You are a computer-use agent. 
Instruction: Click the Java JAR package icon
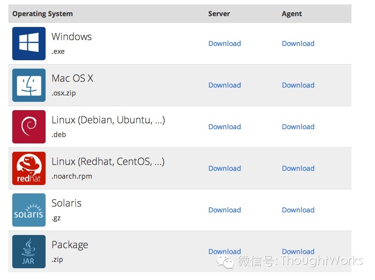(29, 251)
